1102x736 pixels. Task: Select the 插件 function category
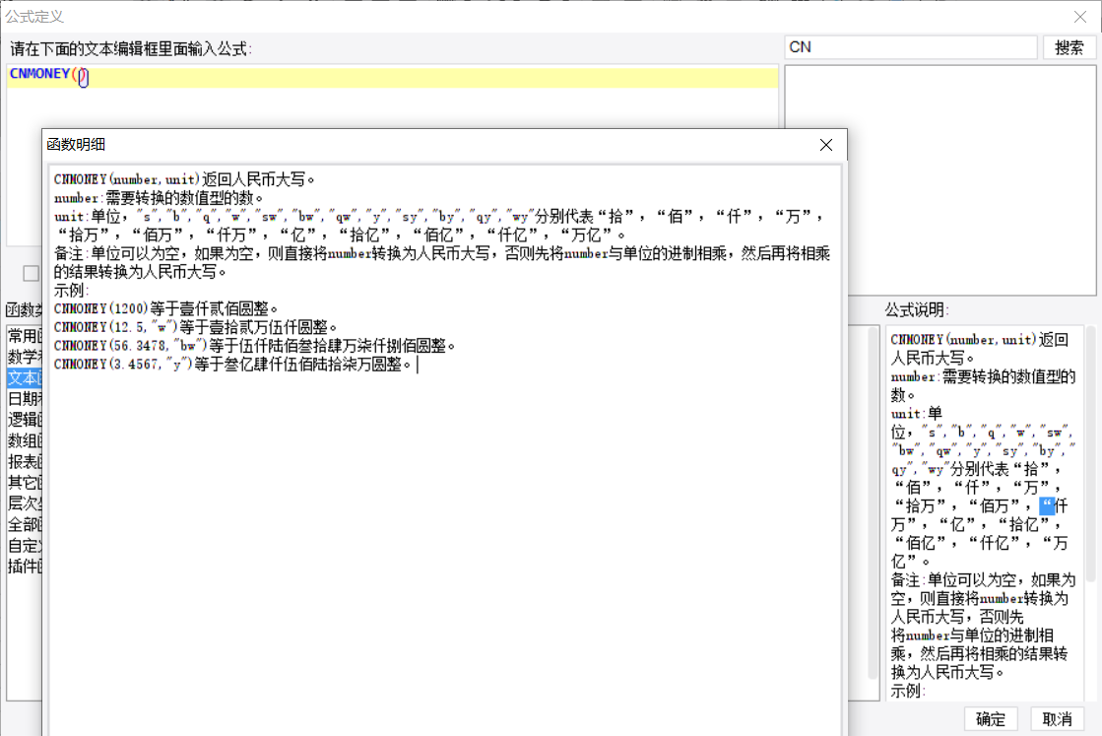[25, 566]
